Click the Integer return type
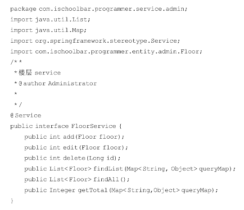The height and width of the screenshot is (210, 244). click(x=62, y=190)
